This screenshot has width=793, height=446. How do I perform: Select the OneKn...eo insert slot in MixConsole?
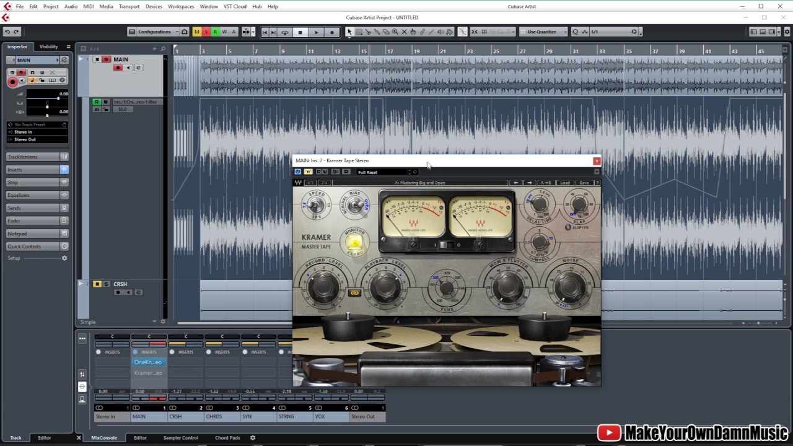pyautogui.click(x=148, y=362)
